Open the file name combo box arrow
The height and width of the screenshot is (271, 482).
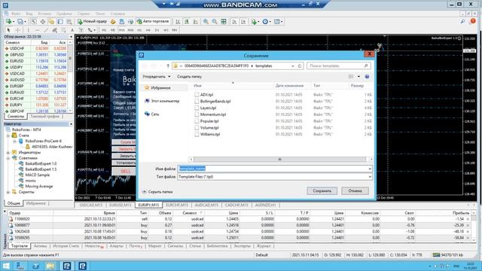point(370,169)
